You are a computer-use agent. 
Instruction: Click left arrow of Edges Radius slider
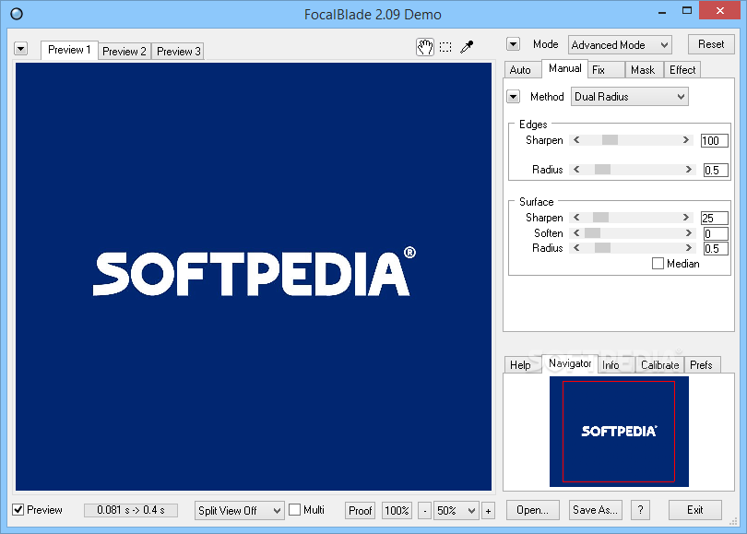click(x=576, y=170)
